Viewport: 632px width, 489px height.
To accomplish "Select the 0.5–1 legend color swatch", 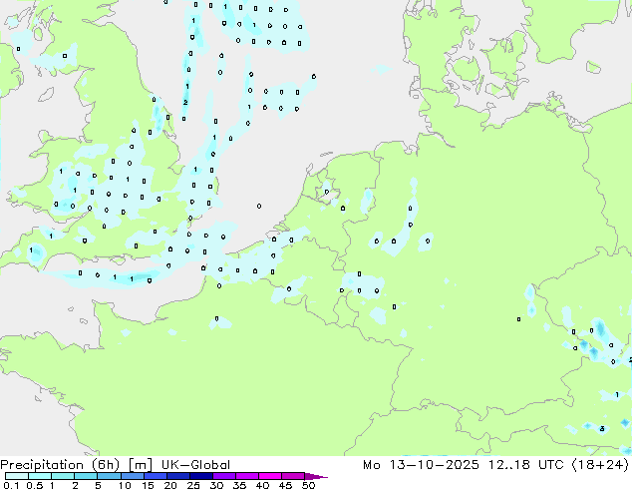I will (x=40, y=476).
